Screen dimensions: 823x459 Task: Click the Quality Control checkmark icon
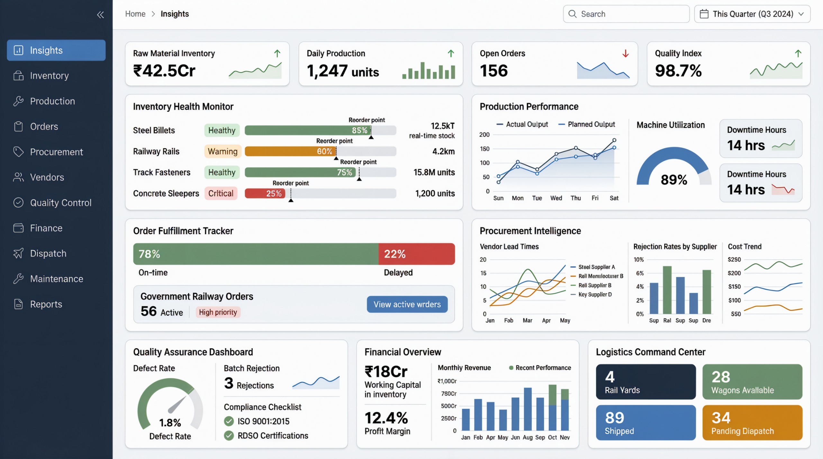(x=18, y=203)
